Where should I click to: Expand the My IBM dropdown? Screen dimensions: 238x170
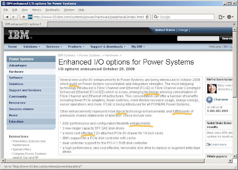[x=138, y=46]
